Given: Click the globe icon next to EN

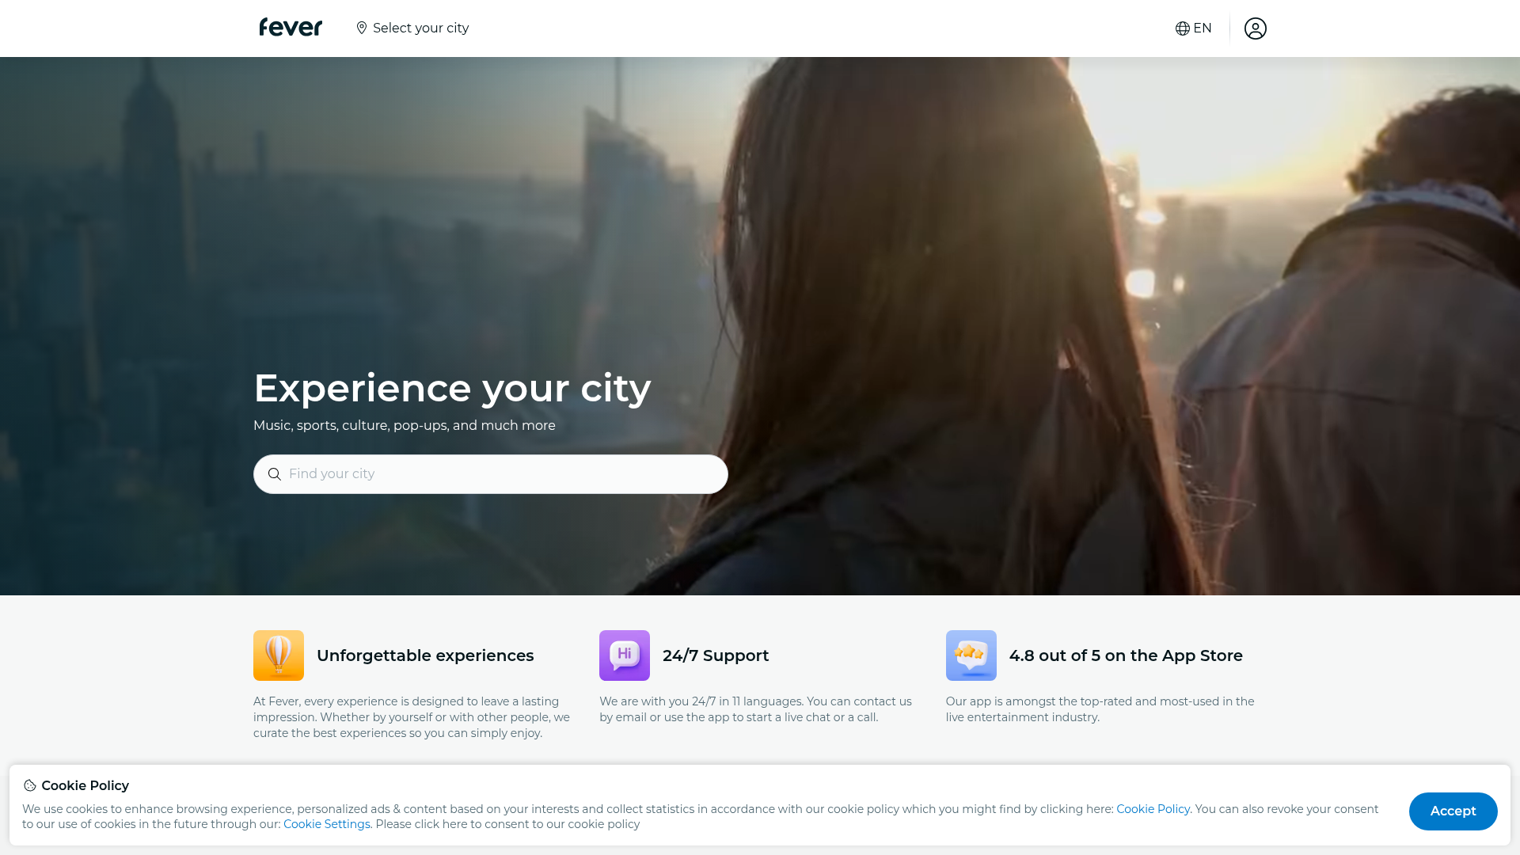Looking at the screenshot, I should [1181, 28].
